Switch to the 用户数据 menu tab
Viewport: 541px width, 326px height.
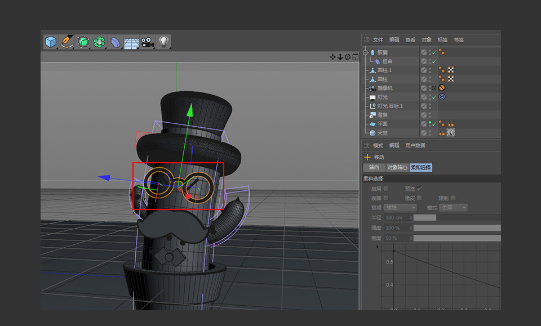pos(415,145)
